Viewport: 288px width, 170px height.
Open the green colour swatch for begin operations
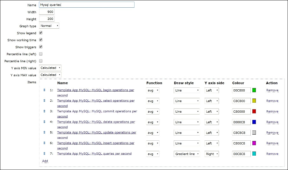[254, 90]
